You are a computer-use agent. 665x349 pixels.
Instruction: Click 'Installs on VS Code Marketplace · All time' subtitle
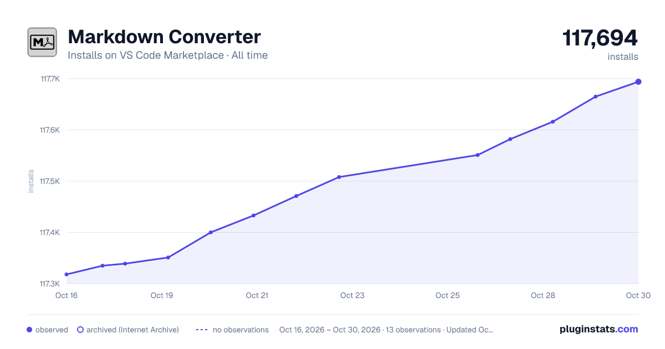pos(167,55)
